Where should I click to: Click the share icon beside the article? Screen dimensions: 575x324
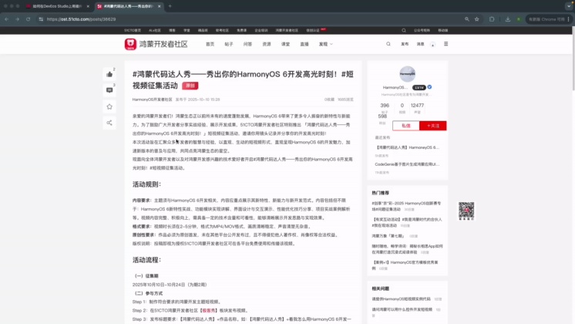click(x=109, y=123)
